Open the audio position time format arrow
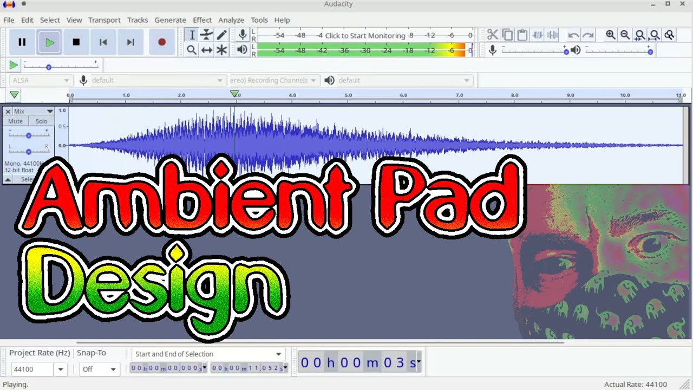The image size is (693, 390). [x=418, y=361]
